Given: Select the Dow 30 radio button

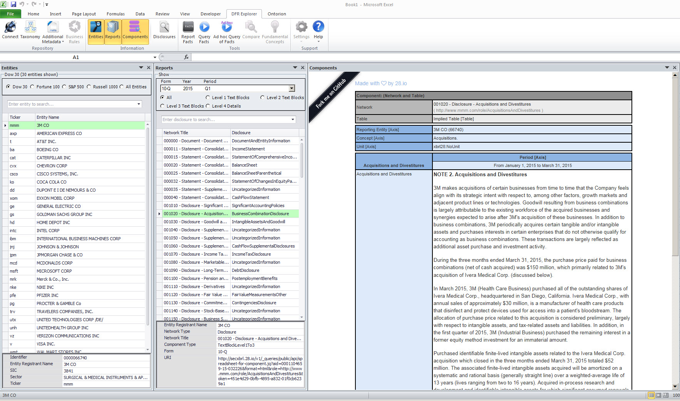Looking at the screenshot, I should tap(8, 87).
